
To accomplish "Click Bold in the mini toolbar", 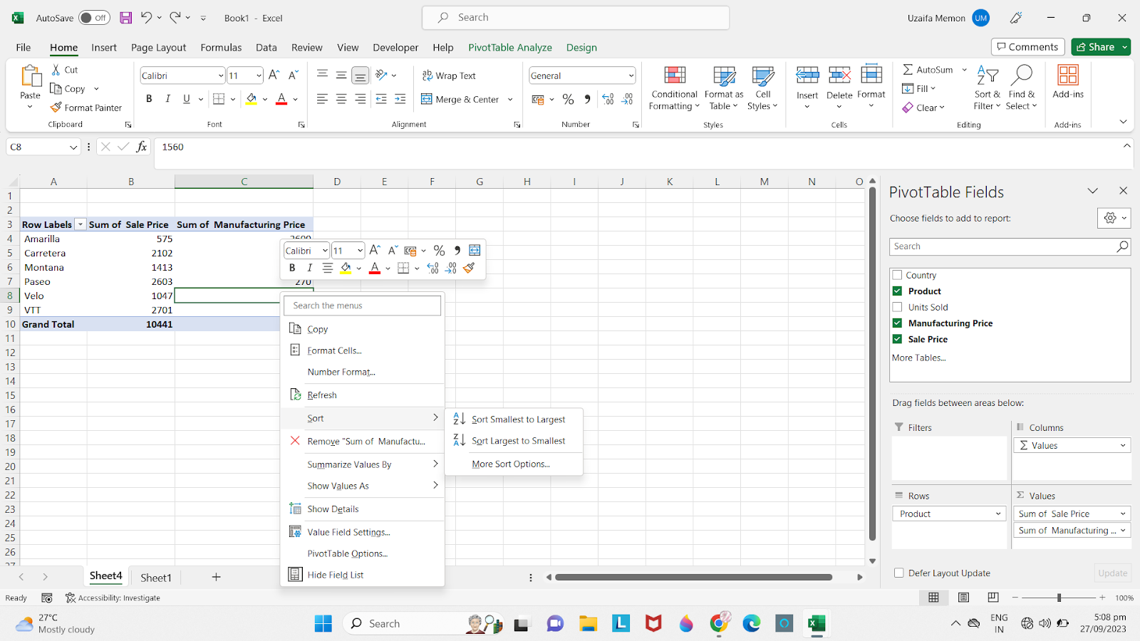I will point(292,268).
